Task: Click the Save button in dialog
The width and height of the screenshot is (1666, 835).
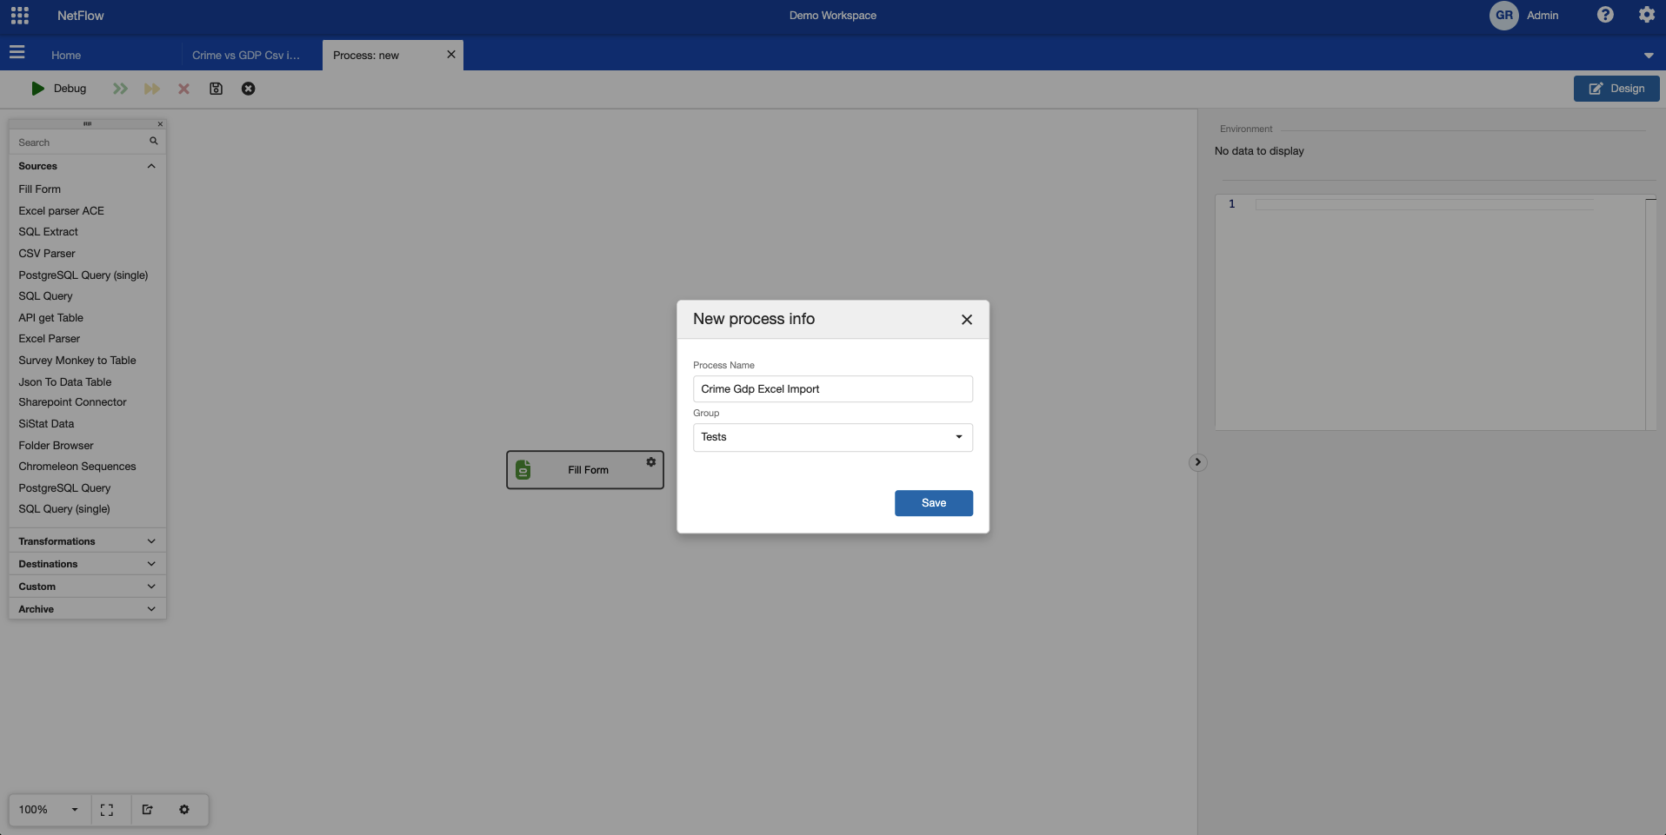Action: click(x=933, y=503)
